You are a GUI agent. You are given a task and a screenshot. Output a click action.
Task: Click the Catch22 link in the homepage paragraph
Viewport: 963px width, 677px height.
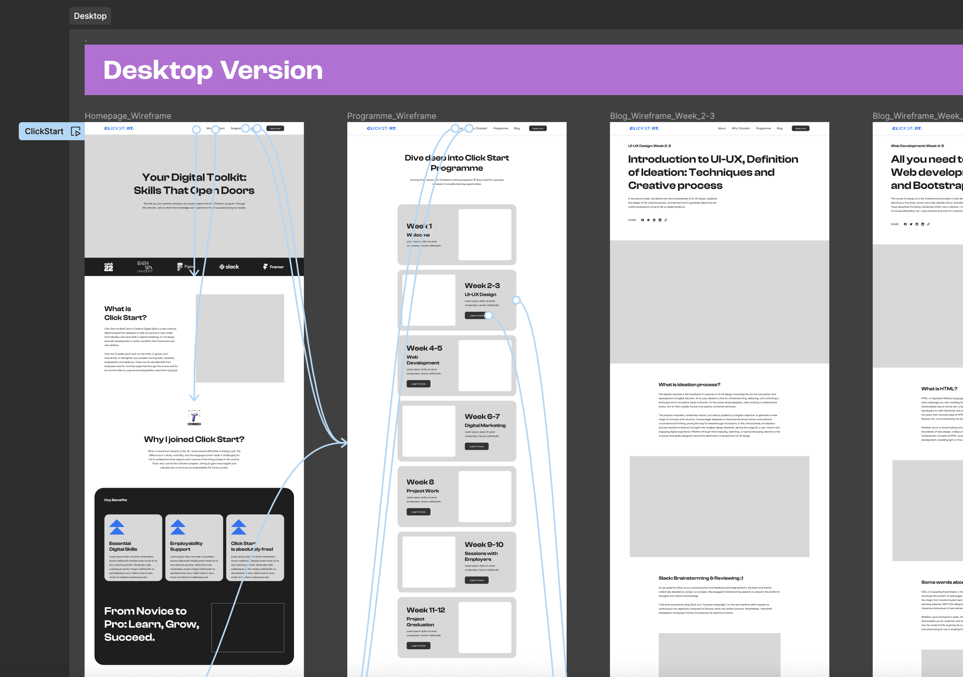pyautogui.click(x=172, y=371)
